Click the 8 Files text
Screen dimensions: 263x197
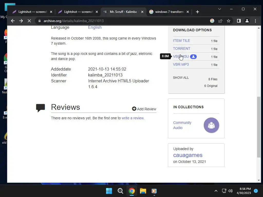pos(213,79)
